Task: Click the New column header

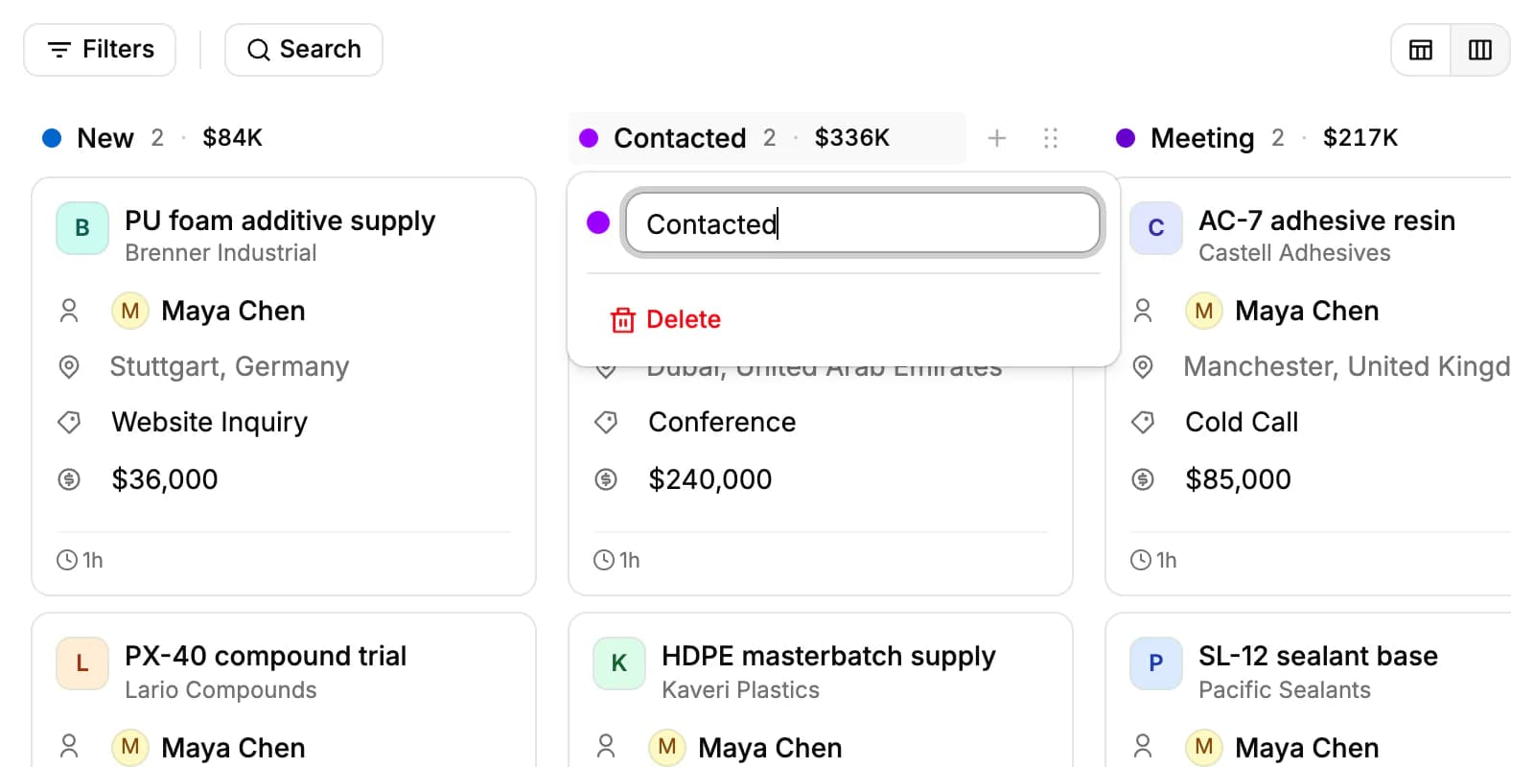Action: 152,138
